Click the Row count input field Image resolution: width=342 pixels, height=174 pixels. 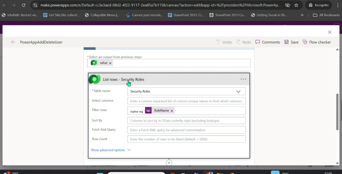point(186,139)
